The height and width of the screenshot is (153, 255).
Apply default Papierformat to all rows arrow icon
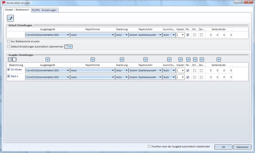(x=93, y=60)
